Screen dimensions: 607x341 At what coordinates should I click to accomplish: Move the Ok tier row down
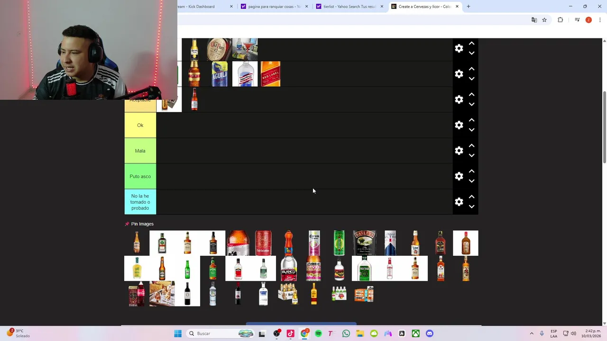pyautogui.click(x=471, y=130)
